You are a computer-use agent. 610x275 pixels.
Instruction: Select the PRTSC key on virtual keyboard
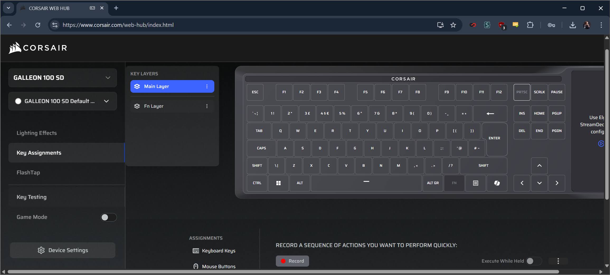[522, 92]
